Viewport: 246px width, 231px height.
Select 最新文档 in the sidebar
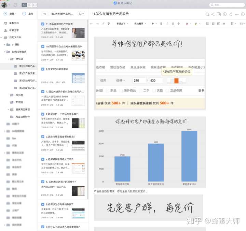pyautogui.click(x=14, y=23)
